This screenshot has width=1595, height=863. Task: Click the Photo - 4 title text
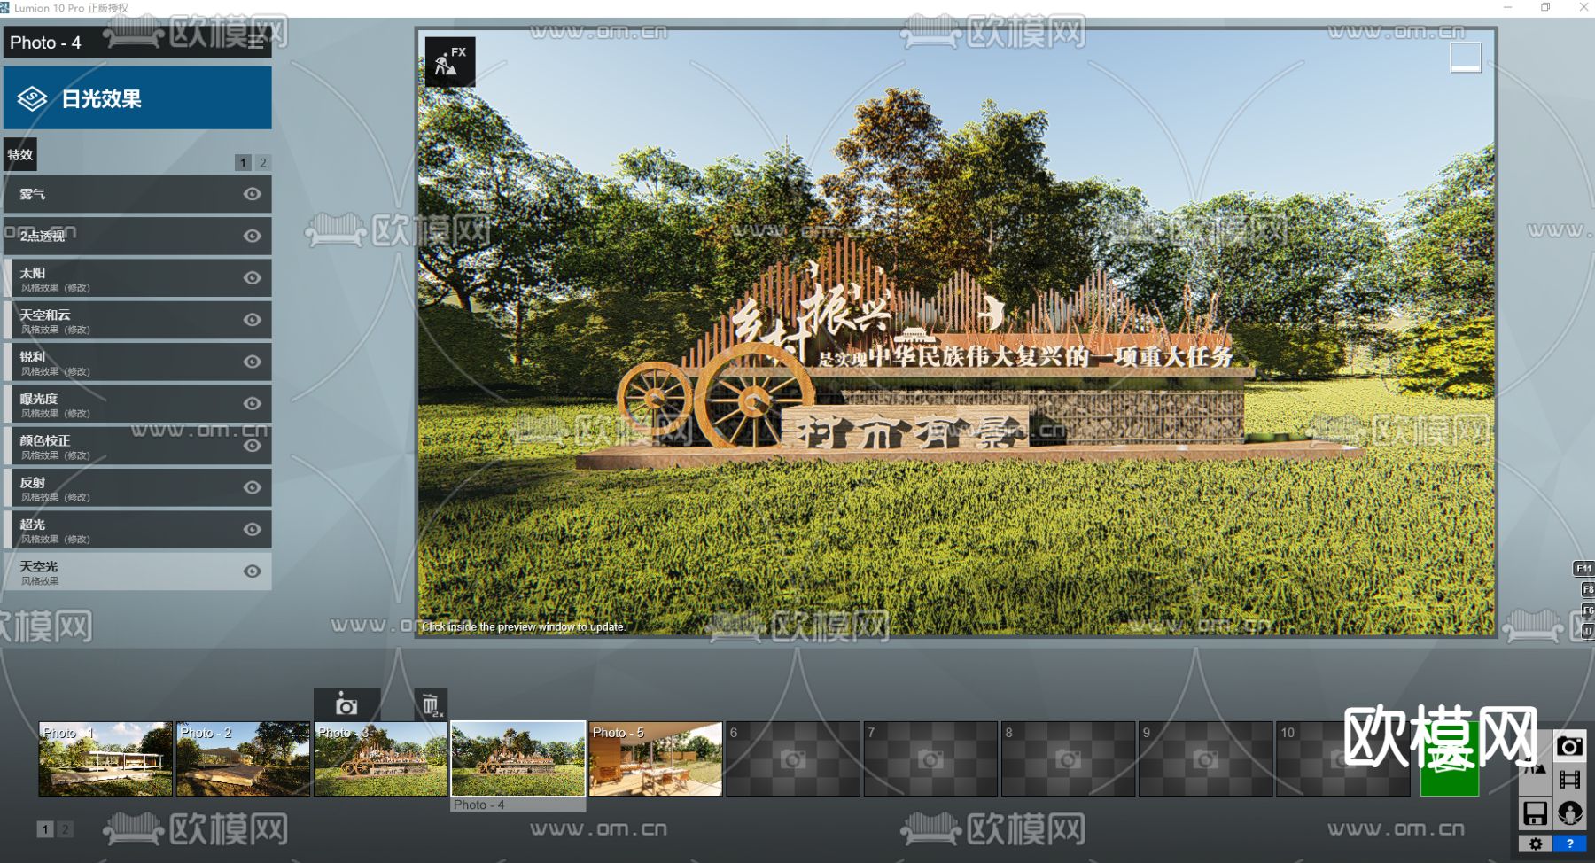pos(45,43)
